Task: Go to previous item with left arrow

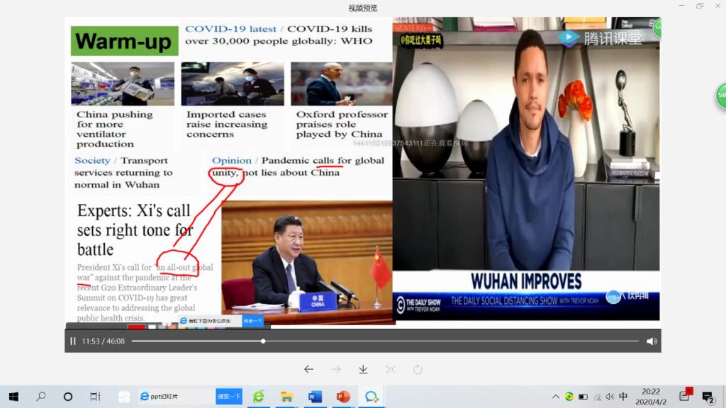Action: (x=308, y=369)
